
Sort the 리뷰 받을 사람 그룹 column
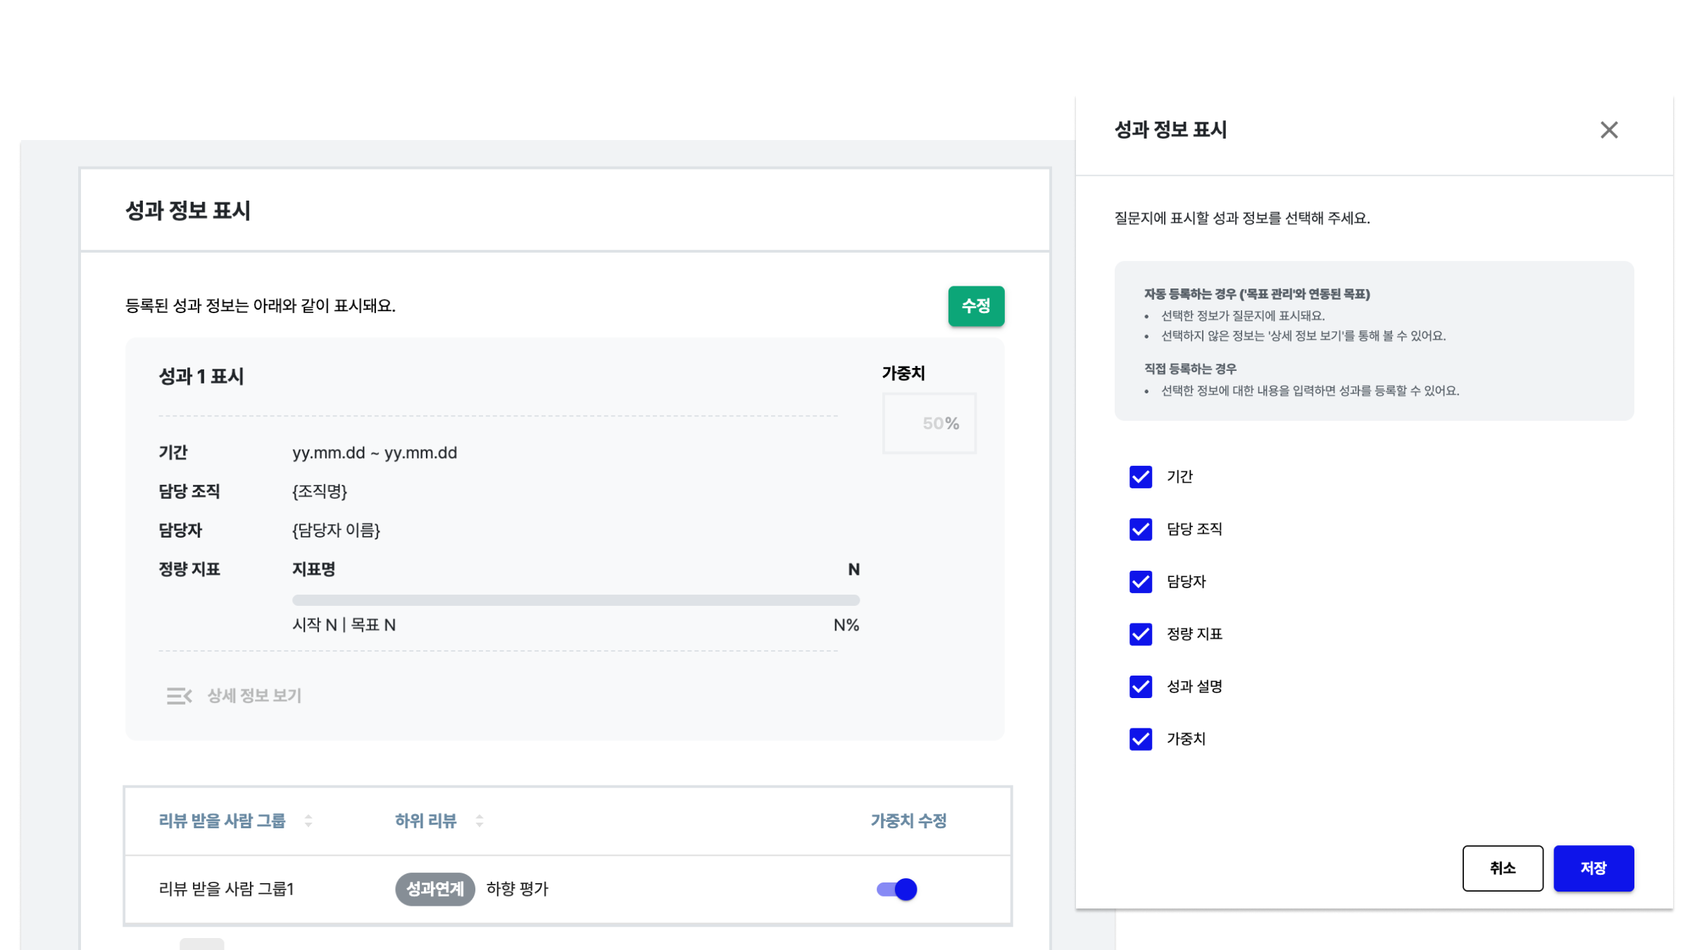pyautogui.click(x=308, y=821)
